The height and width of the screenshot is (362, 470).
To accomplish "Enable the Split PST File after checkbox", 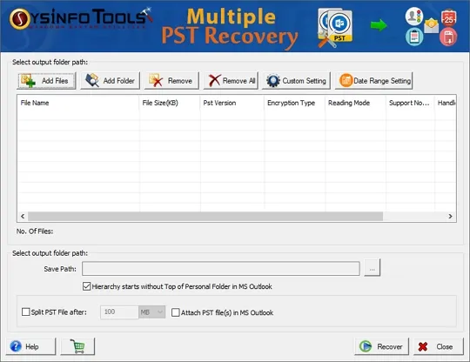I will (x=26, y=312).
